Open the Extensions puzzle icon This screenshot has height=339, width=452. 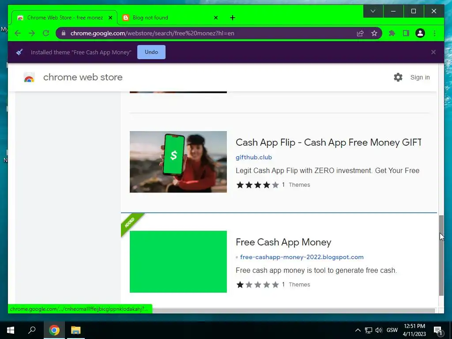click(x=392, y=34)
